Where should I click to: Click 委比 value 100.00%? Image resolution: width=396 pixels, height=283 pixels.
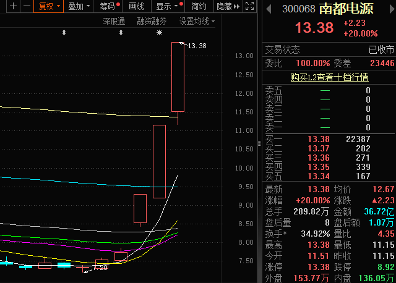[313, 63]
